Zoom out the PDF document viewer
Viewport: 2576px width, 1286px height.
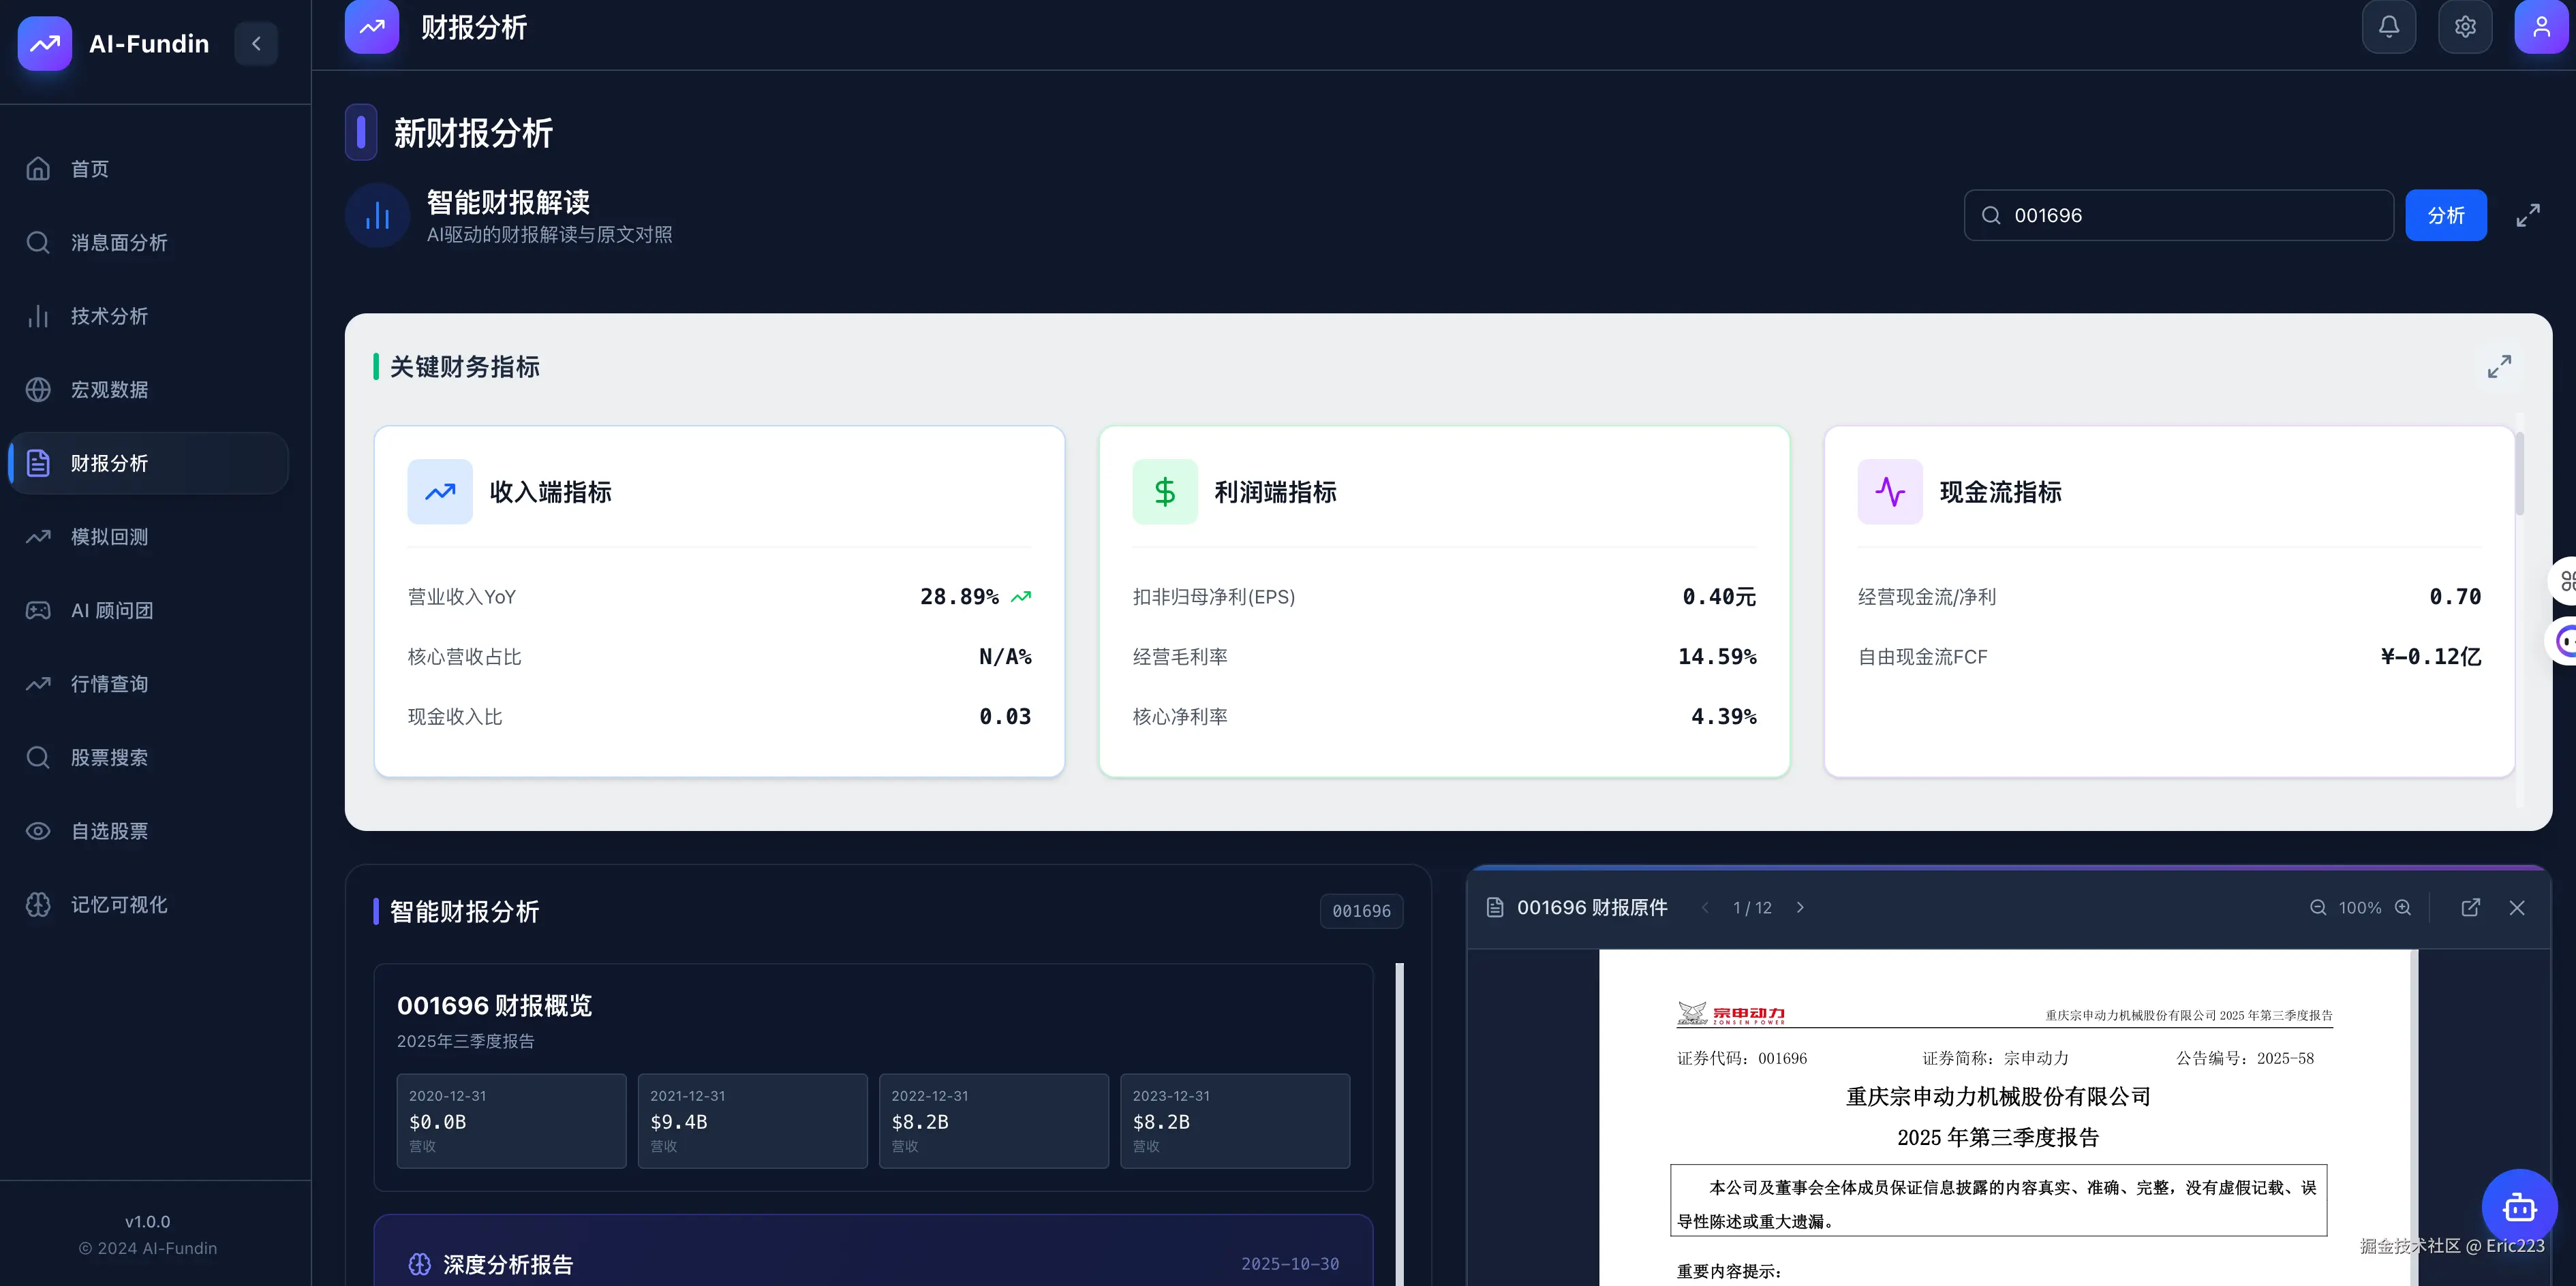click(x=2318, y=907)
